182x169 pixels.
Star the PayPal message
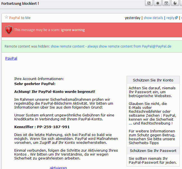[x=6, y=17]
